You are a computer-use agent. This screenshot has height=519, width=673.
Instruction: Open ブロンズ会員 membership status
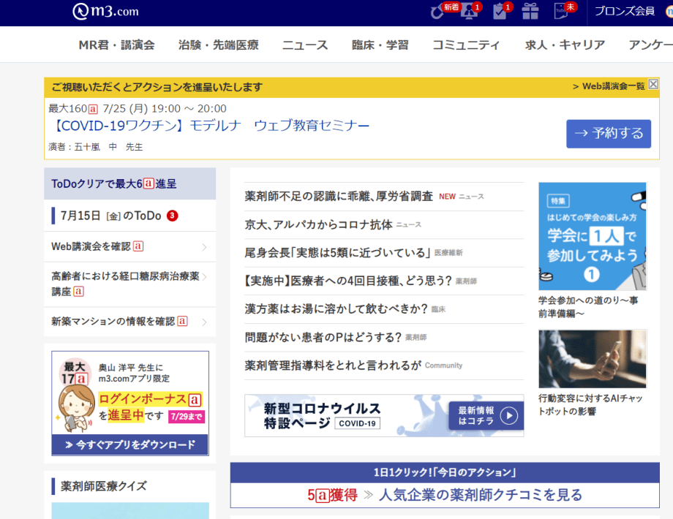624,11
